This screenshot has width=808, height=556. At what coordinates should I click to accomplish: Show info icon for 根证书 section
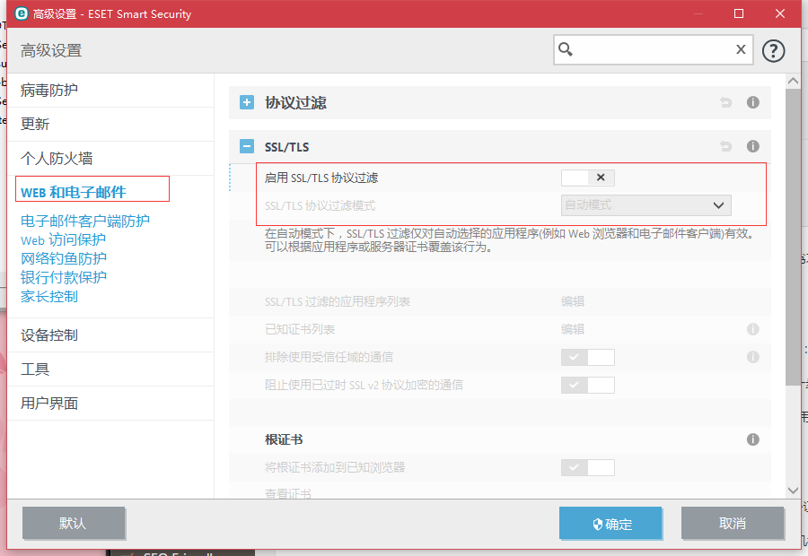point(752,439)
